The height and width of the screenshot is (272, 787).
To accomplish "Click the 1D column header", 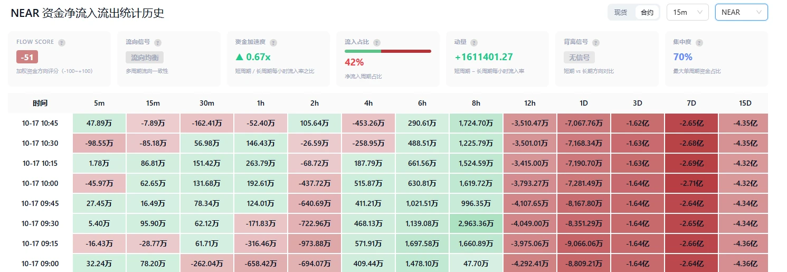I will coord(584,103).
